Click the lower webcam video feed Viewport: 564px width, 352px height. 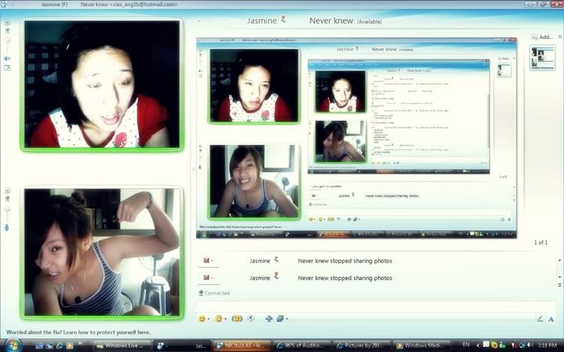(102, 252)
